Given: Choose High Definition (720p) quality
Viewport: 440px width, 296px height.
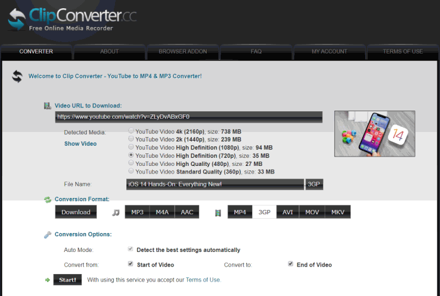Looking at the screenshot, I should (x=131, y=155).
